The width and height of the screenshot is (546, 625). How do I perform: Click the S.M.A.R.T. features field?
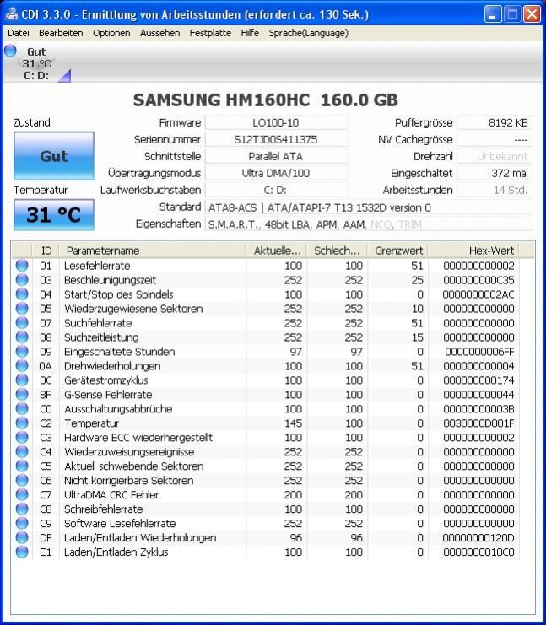coord(369,224)
